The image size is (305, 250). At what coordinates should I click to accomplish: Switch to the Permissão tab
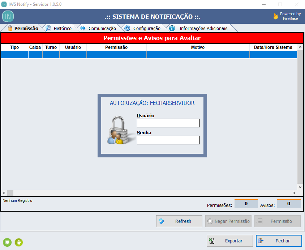[x=26, y=28]
